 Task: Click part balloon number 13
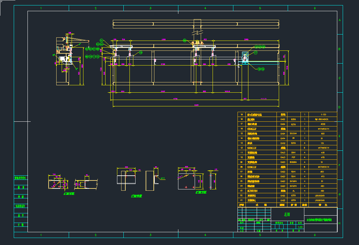point(141,53)
